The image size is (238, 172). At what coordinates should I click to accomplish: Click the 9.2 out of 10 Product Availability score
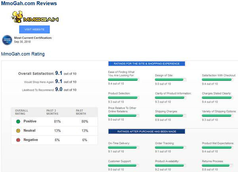click(163, 169)
